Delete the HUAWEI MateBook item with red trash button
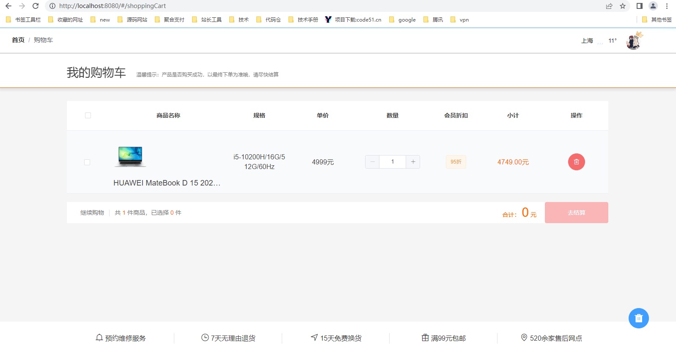The image size is (676, 344). tap(576, 162)
